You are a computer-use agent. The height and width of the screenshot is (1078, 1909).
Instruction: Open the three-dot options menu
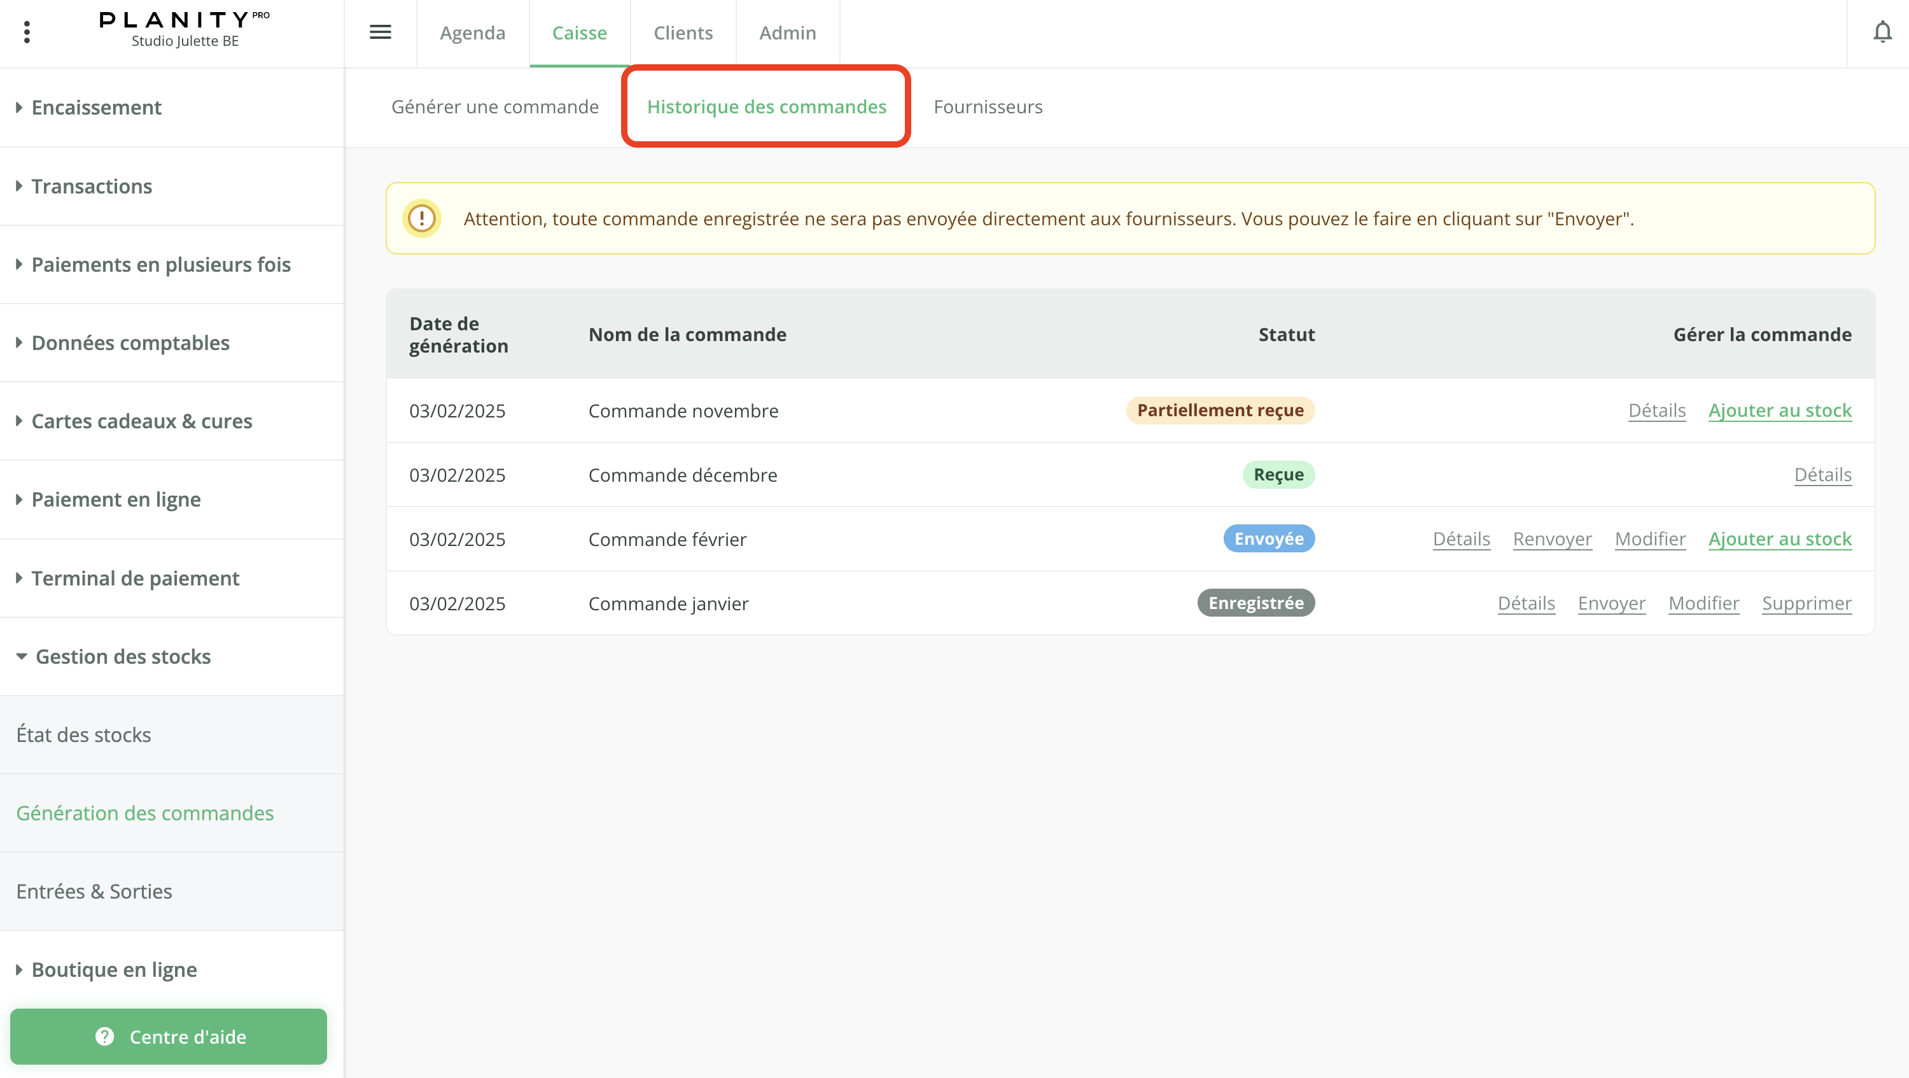click(27, 32)
